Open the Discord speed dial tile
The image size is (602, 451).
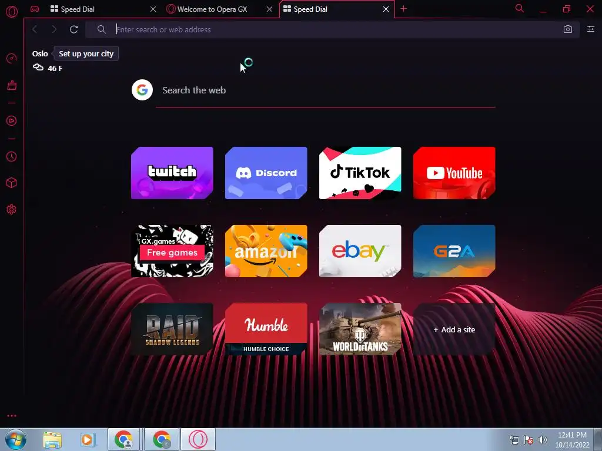pos(266,173)
